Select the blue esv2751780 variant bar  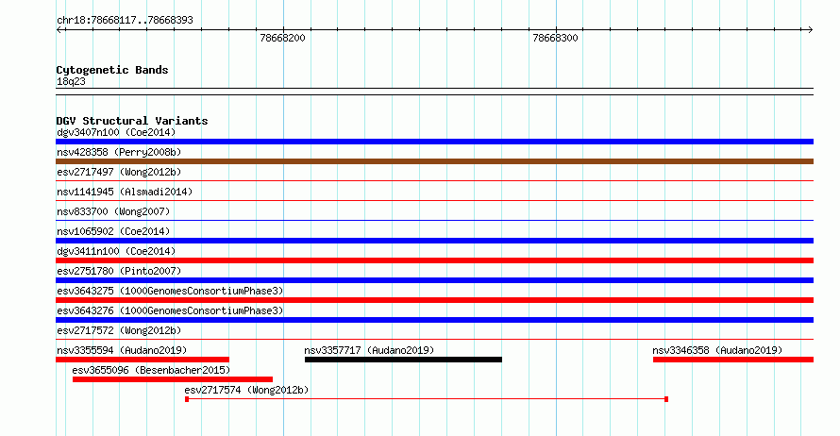pyautogui.click(x=434, y=280)
